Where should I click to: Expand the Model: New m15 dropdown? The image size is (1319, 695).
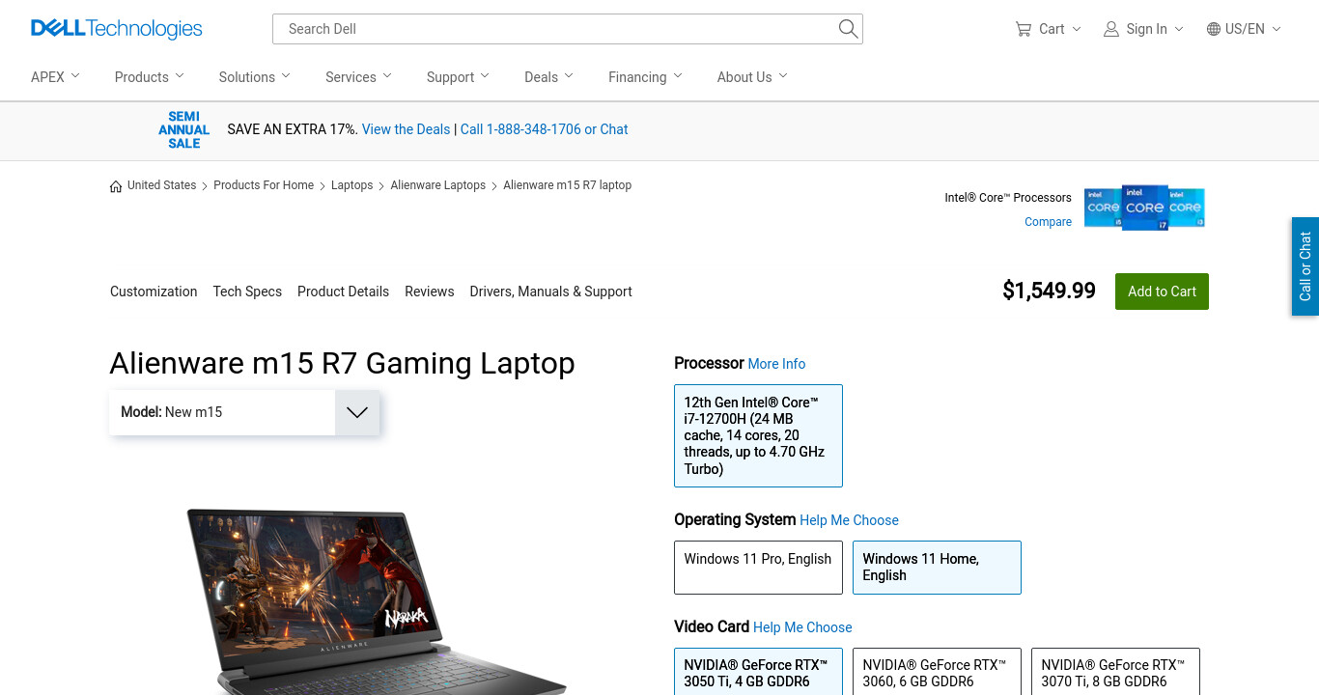245,412
